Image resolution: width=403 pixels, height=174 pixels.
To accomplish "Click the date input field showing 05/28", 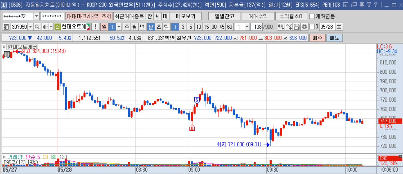I will (x=327, y=27).
